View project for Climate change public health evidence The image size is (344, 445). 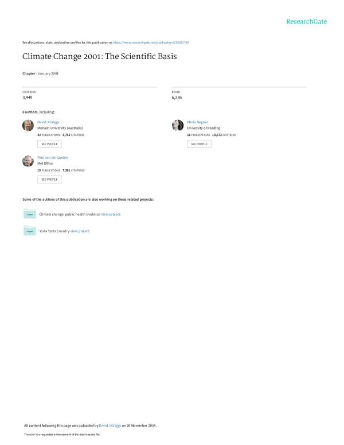[x=111, y=214]
